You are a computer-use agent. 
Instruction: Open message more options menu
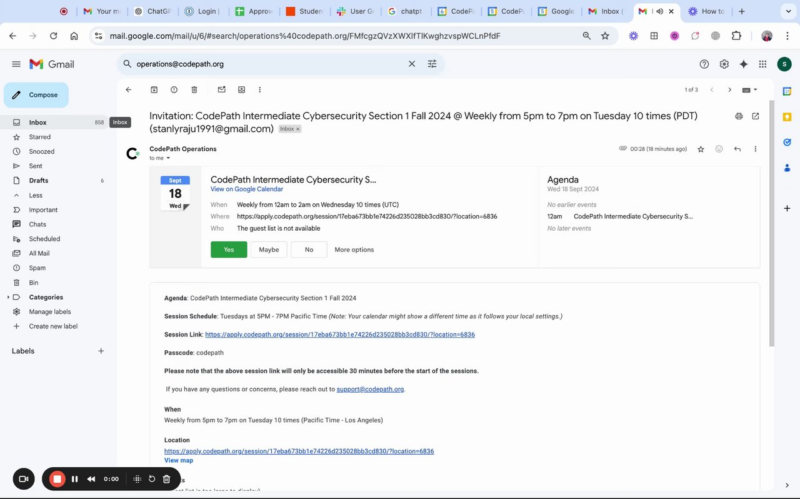[x=756, y=149]
